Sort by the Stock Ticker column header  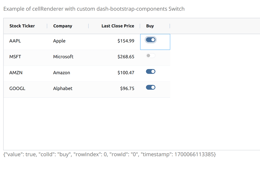(x=22, y=26)
